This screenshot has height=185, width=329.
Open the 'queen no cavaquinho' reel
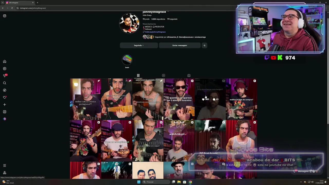tap(116, 141)
